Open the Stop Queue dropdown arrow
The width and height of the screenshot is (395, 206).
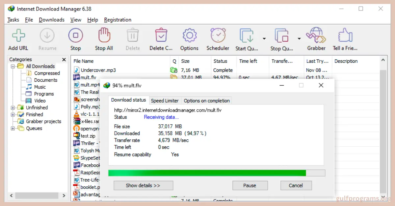(299, 39)
